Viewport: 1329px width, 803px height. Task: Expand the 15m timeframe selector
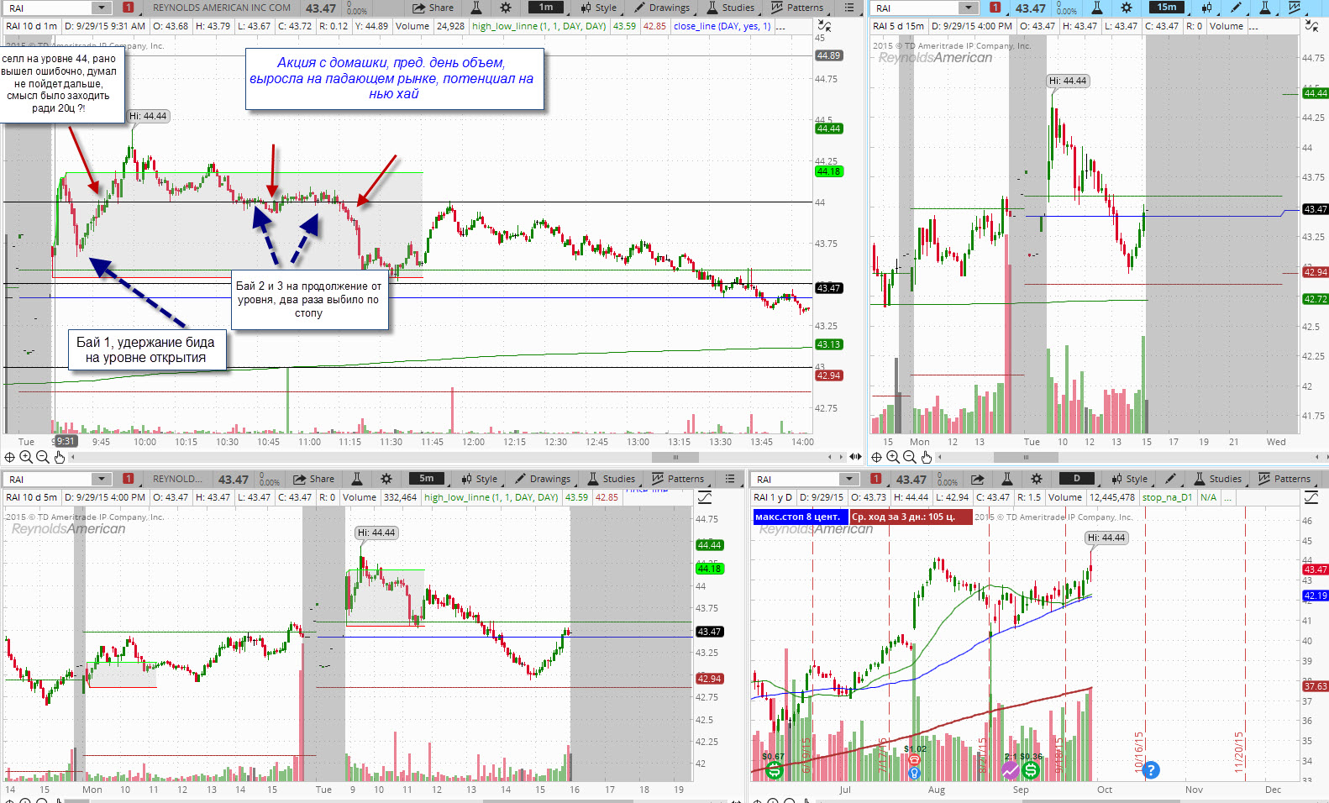pos(1167,8)
